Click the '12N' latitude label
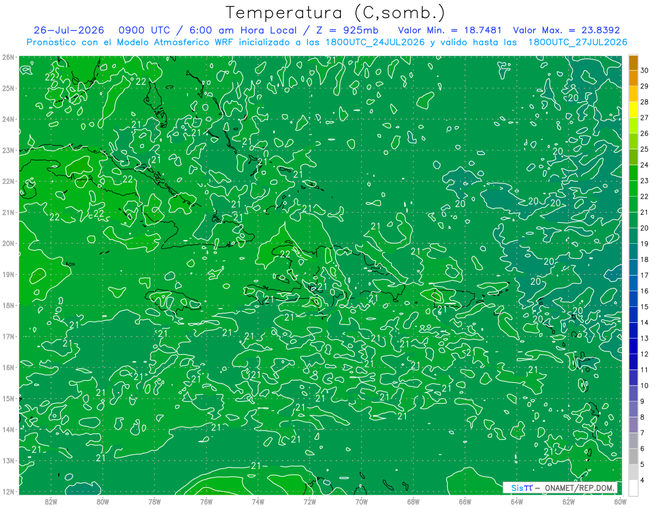 click(x=8, y=491)
